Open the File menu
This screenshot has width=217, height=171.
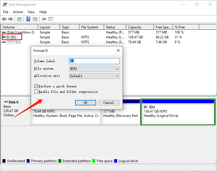click(6, 12)
